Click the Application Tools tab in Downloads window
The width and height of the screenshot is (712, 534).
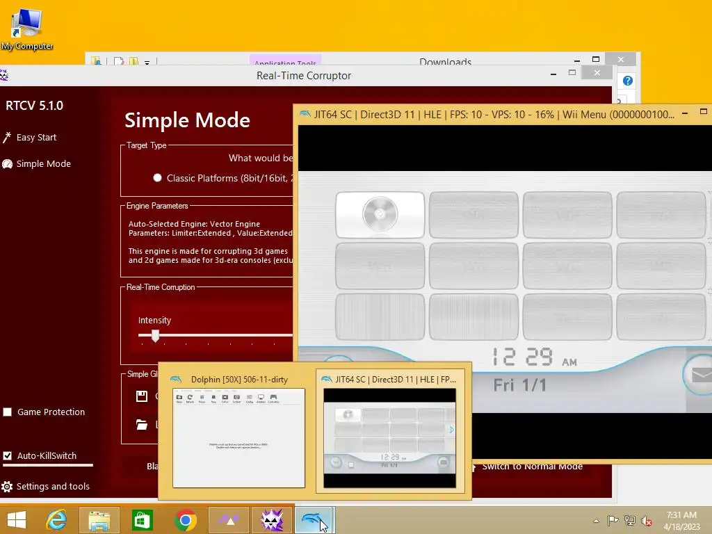click(x=285, y=61)
